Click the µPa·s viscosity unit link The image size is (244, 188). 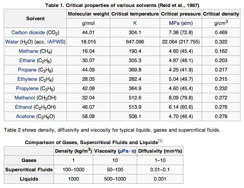[126, 151]
